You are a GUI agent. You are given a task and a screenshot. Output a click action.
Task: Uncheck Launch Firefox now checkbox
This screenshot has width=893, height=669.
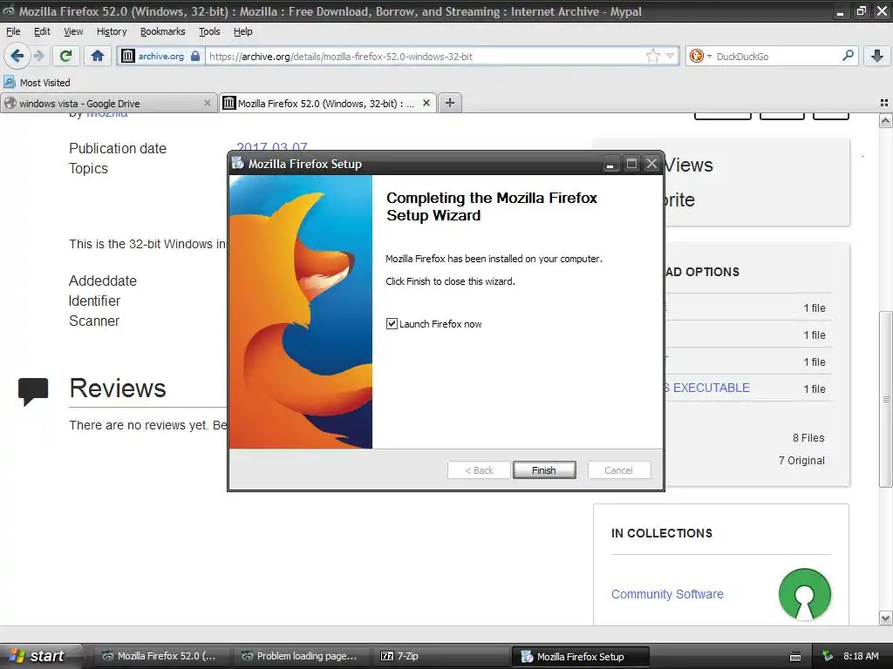coord(392,324)
